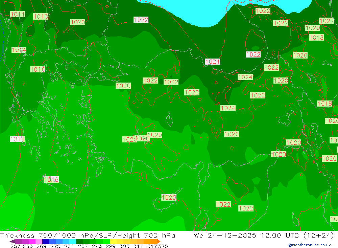This screenshot has height=248, width=338.
Task: Click the legend value 317
Action: click(x=152, y=246)
